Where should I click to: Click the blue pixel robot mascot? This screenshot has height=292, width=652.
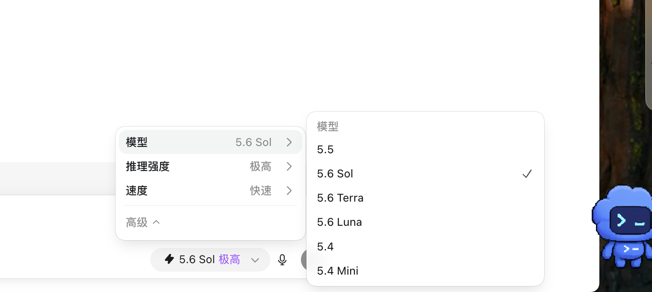(623, 226)
